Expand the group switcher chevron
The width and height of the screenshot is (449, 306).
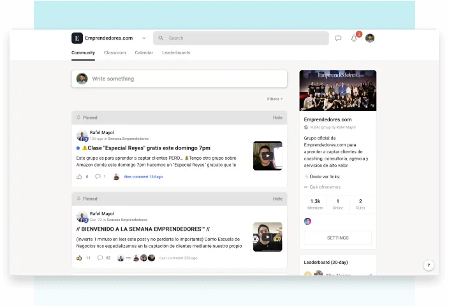(x=144, y=38)
